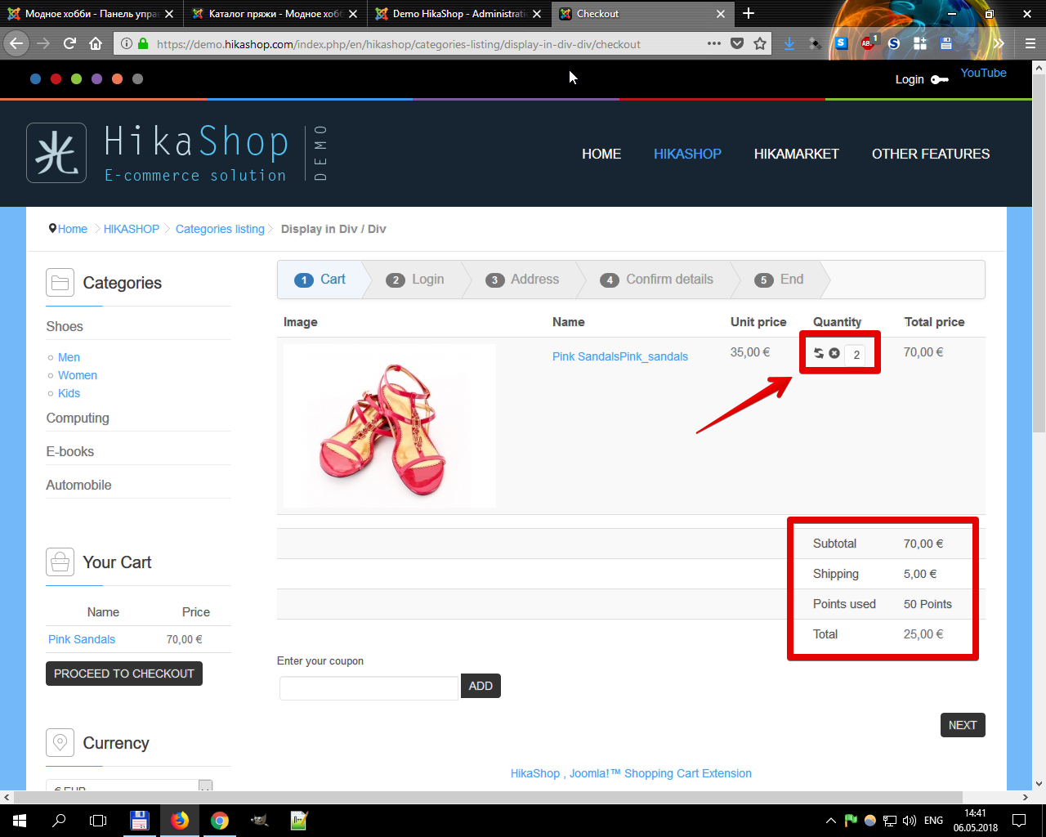The width and height of the screenshot is (1046, 837).
Task: Open the Computing category
Action: [78, 418]
